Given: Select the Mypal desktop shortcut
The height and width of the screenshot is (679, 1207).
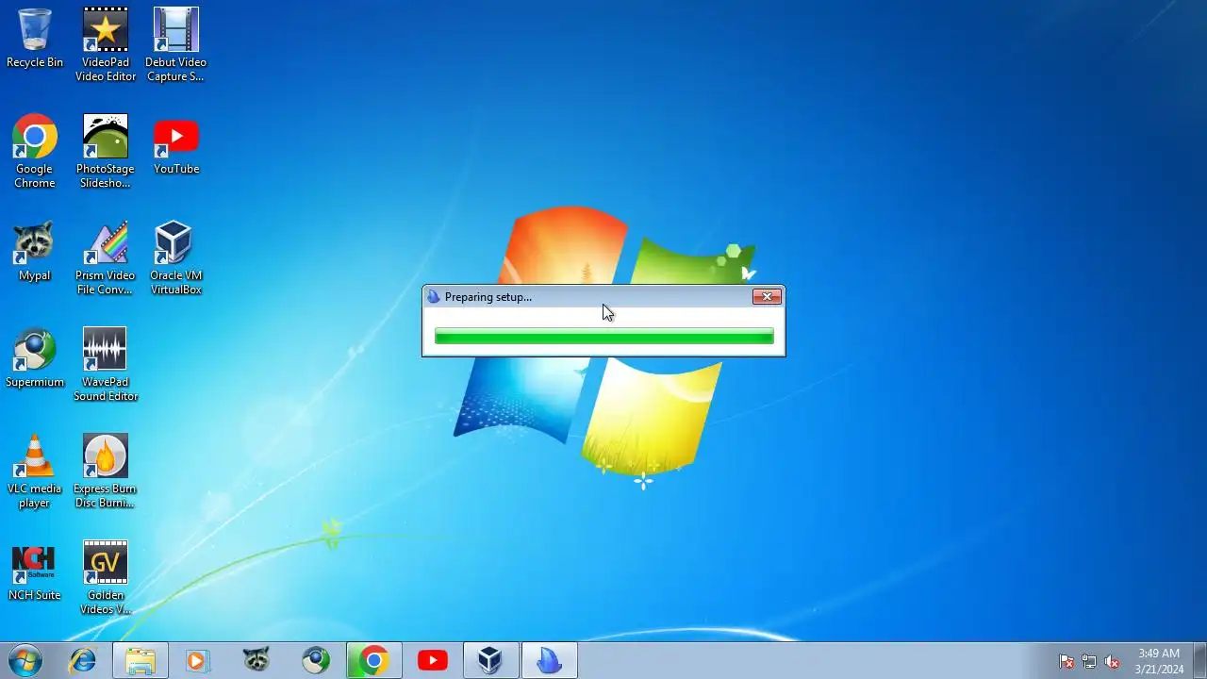Looking at the screenshot, I should pos(35,252).
